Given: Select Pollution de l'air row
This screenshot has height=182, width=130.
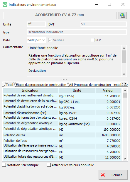Looking at the screenshot, I should point(62,135).
